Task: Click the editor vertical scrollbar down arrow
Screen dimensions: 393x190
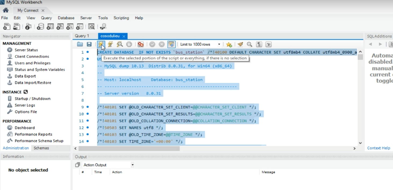Action: coord(360,143)
